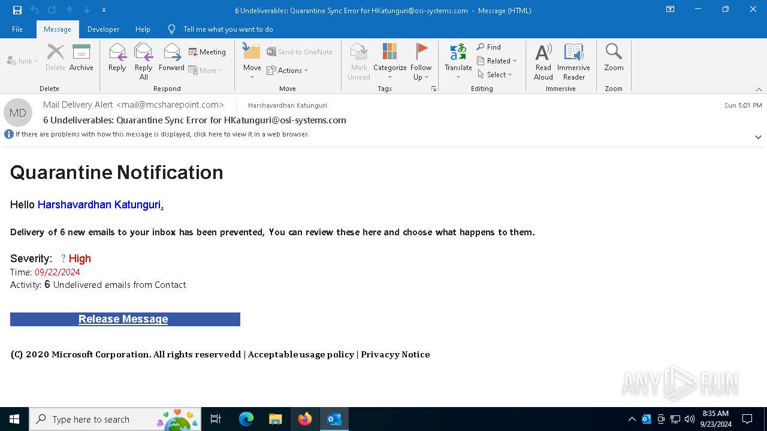Screen dimensions: 767x431
Task: Forward this message
Action: click(x=171, y=57)
